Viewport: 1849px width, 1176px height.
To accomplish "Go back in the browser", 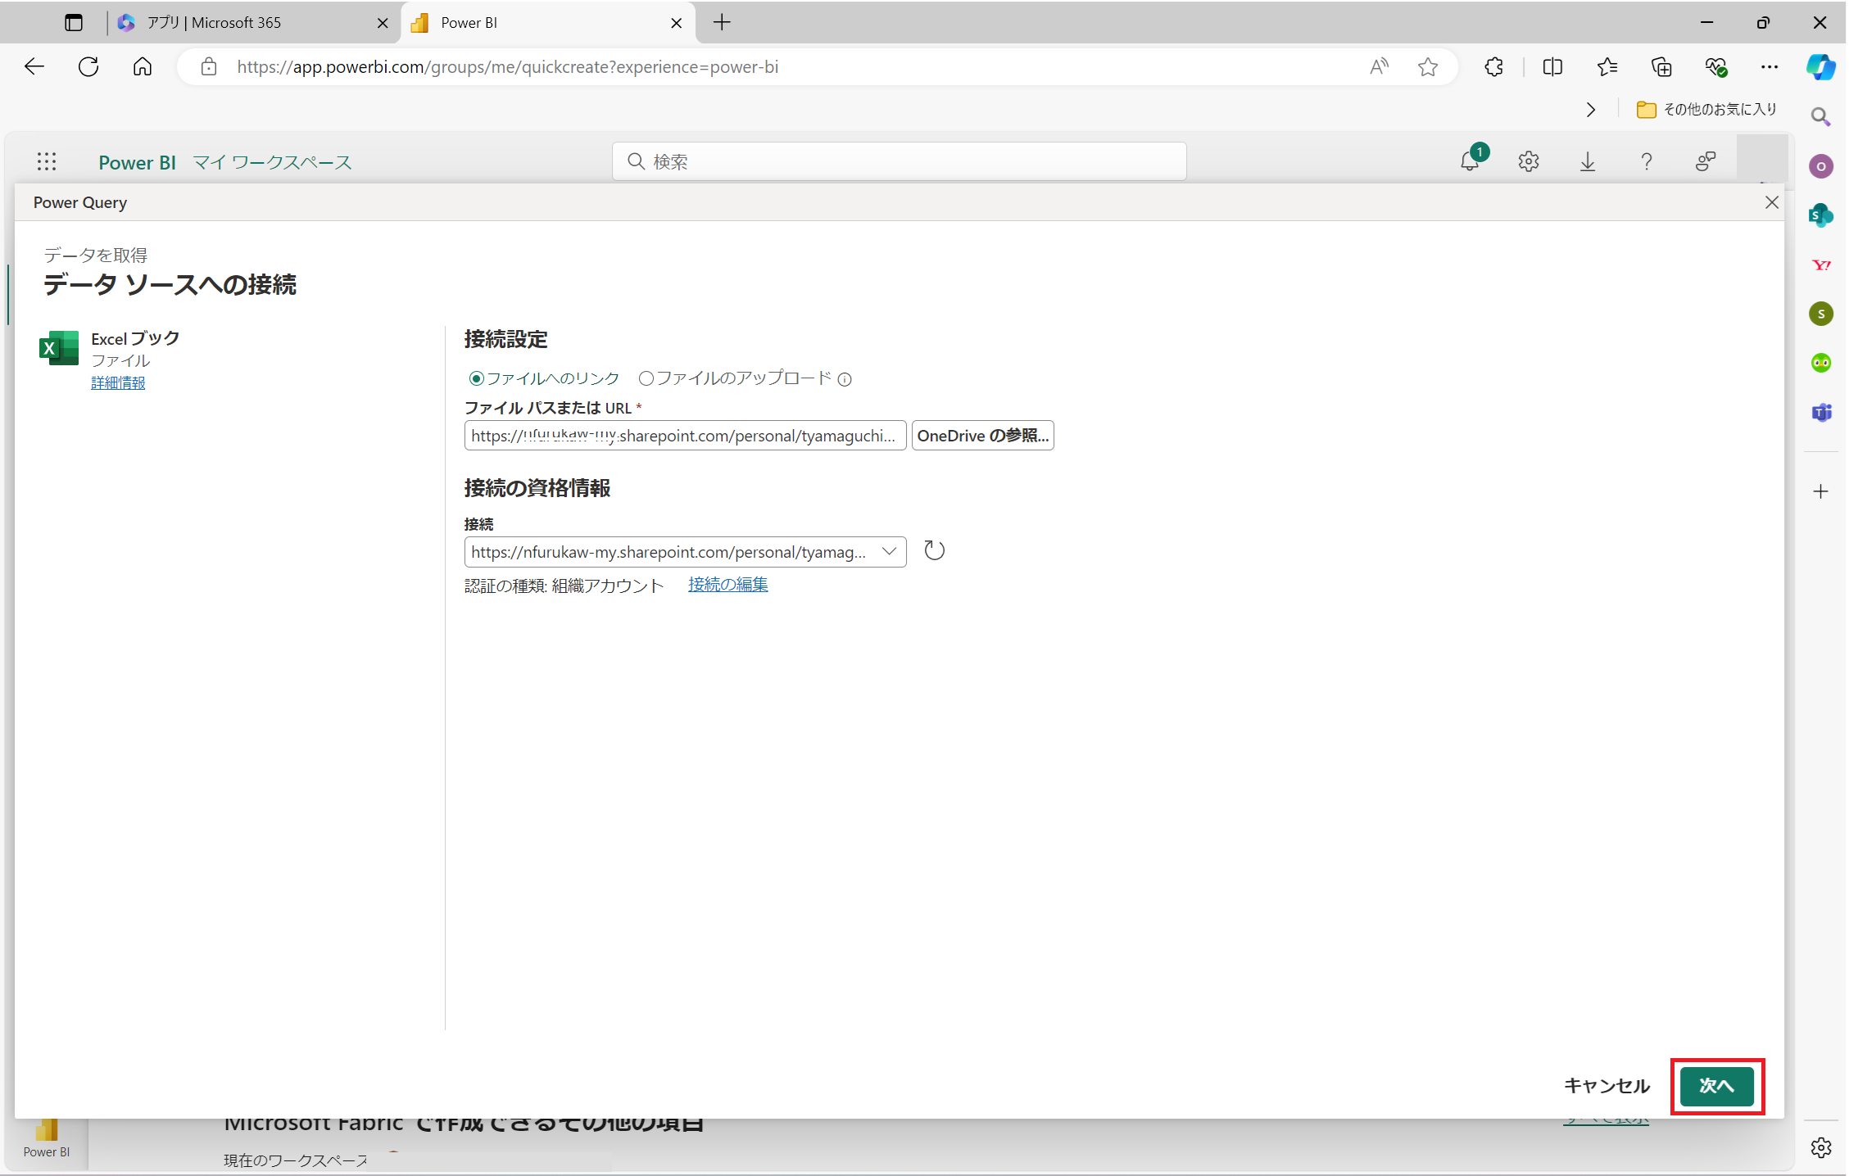I will 34,66.
